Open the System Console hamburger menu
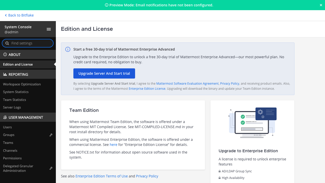This screenshot has width=325, height=183. coord(49,29)
